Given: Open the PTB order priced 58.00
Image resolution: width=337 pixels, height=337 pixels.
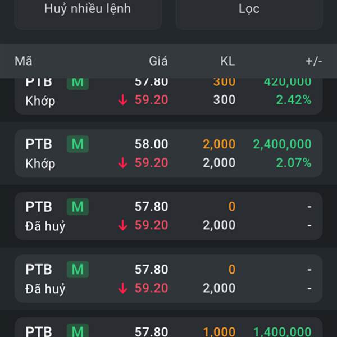Looking at the screenshot, I should (168, 153).
